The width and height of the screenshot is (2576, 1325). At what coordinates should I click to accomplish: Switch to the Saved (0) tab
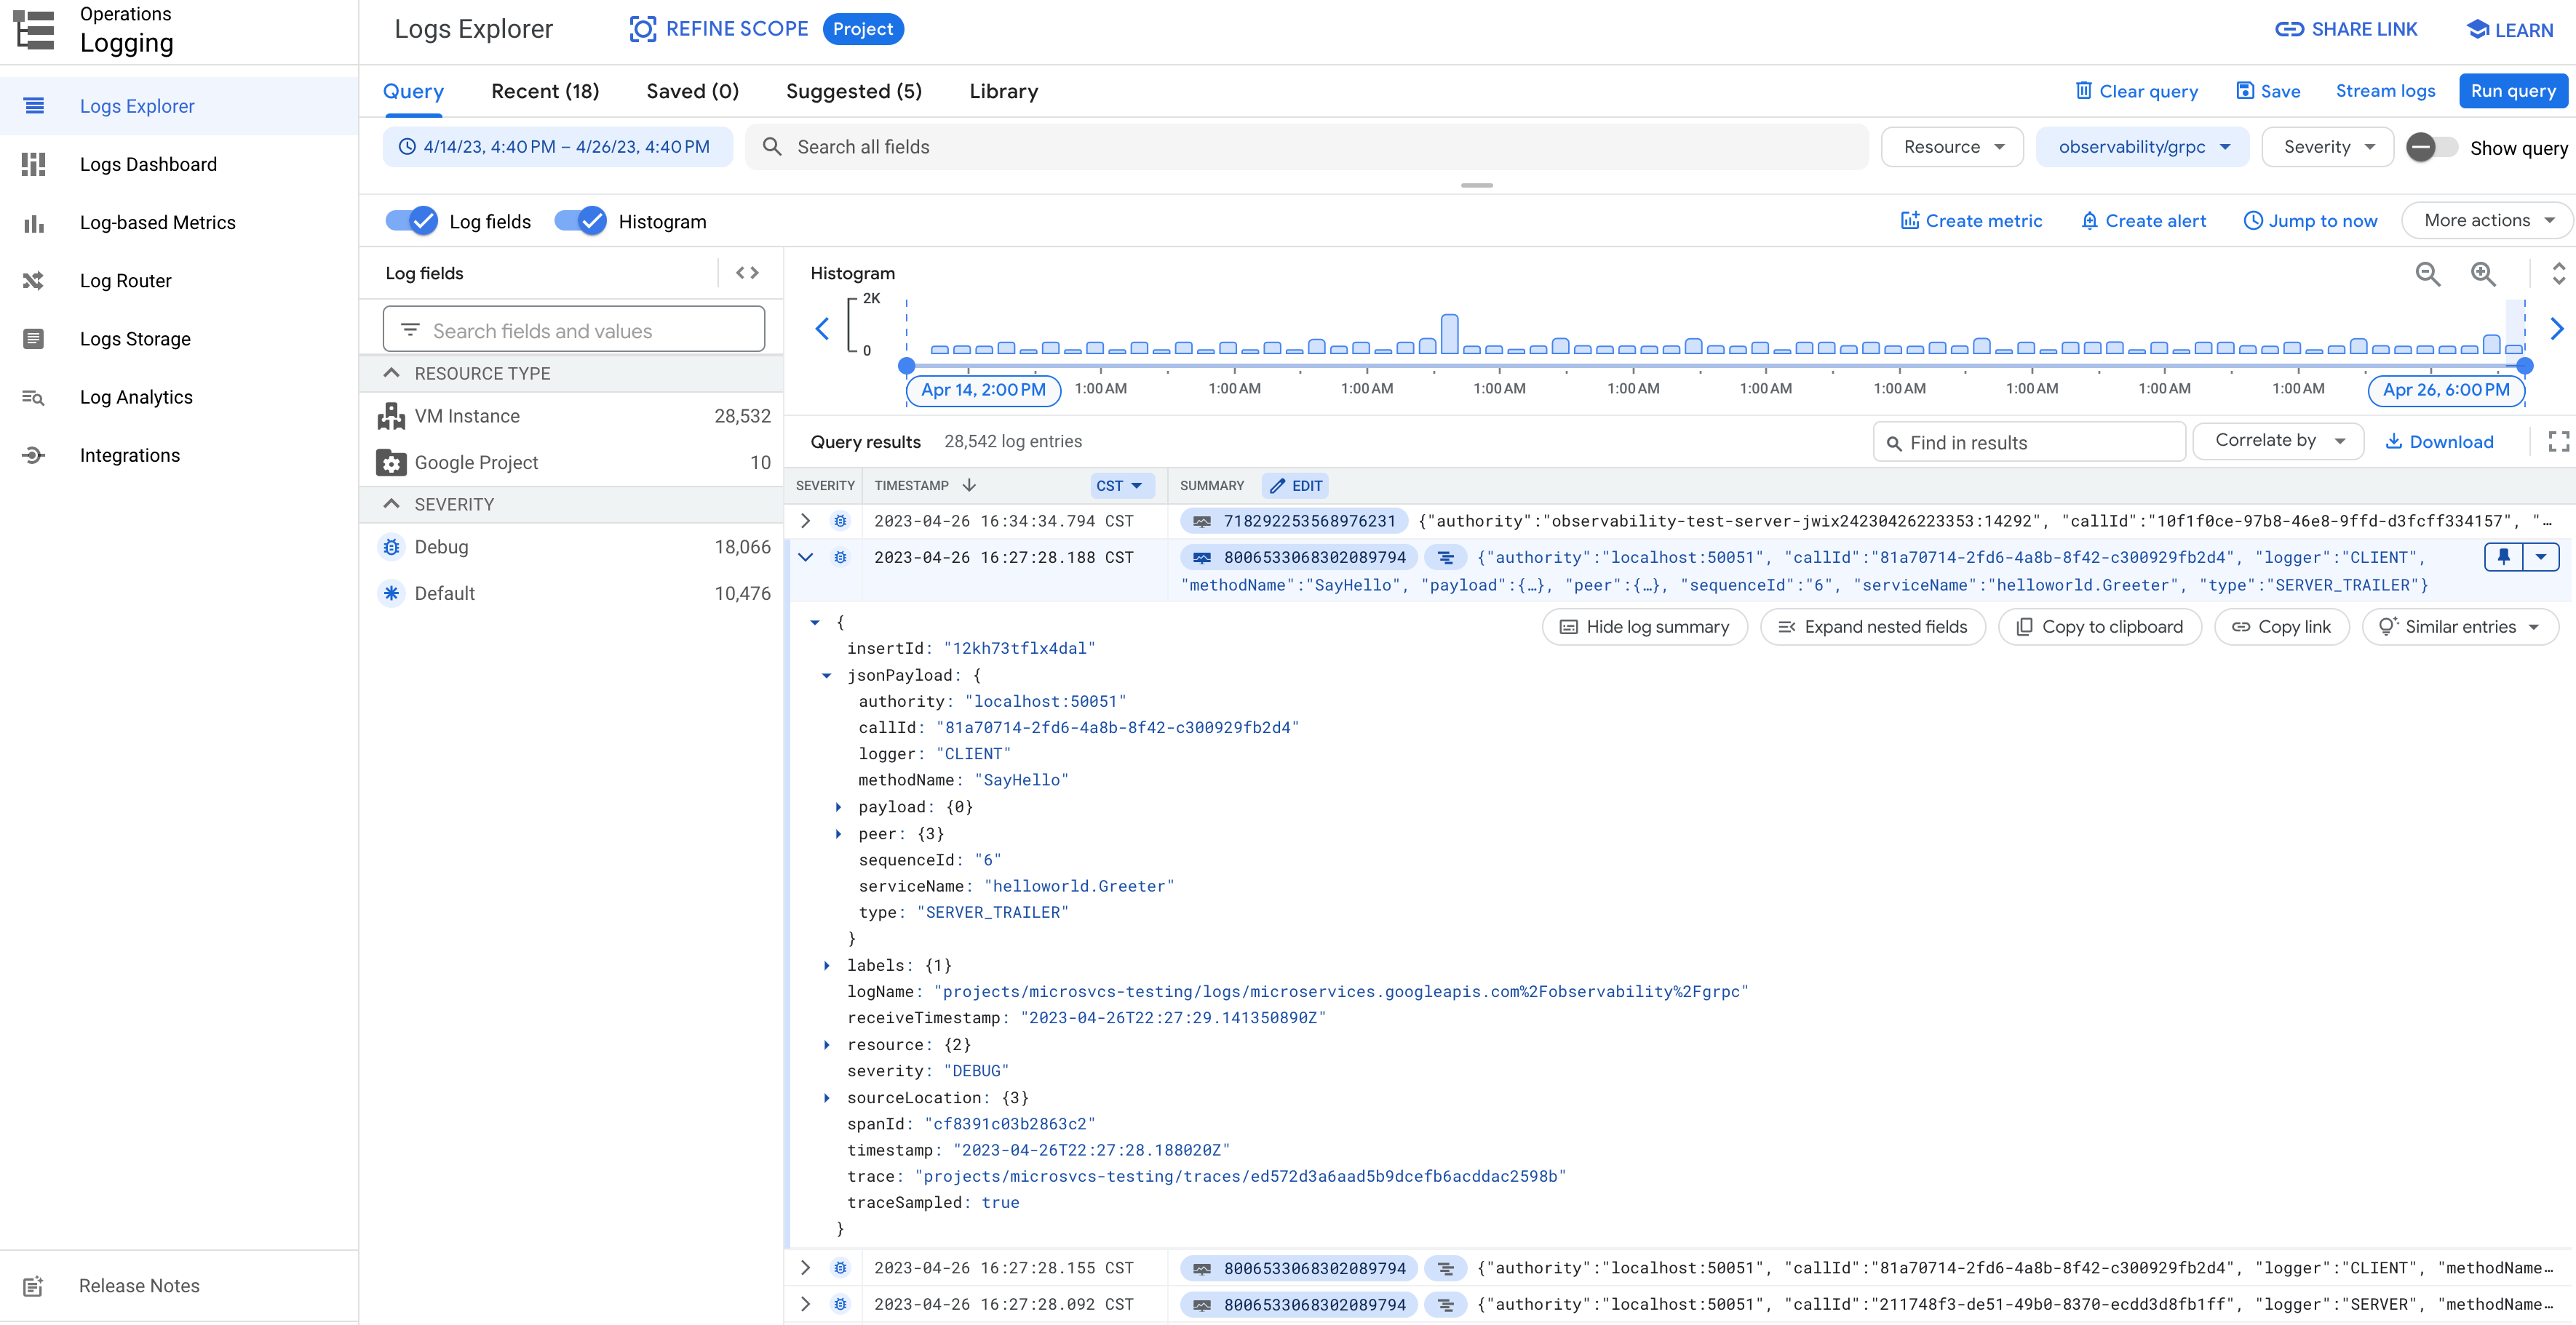[692, 91]
